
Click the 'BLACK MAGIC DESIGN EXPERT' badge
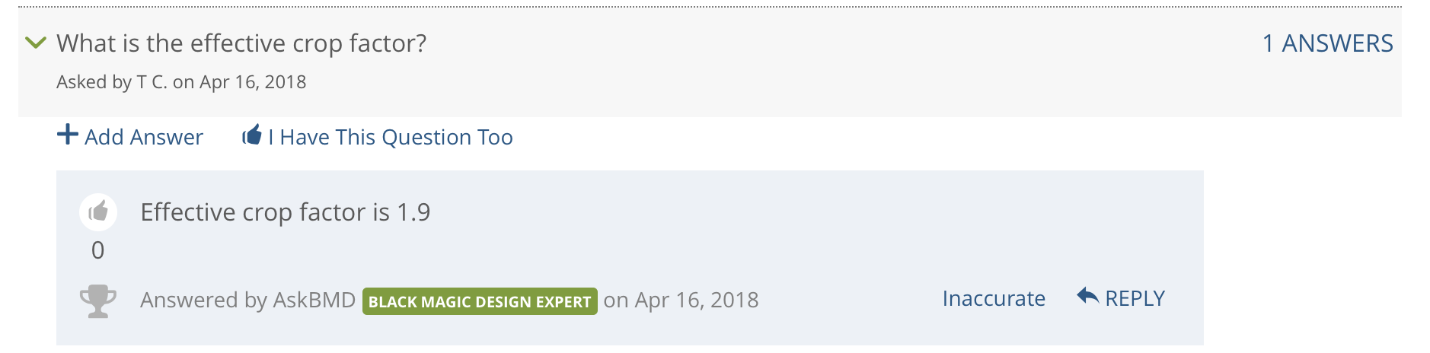480,301
